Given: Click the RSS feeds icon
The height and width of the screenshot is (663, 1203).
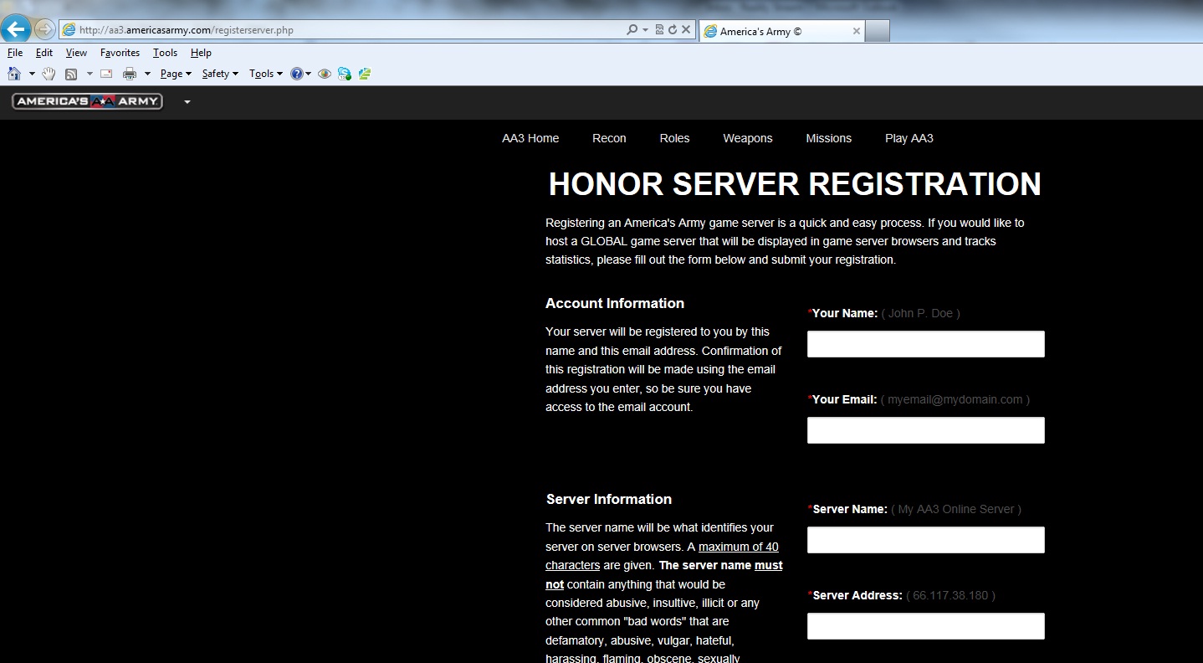Looking at the screenshot, I should [x=71, y=74].
